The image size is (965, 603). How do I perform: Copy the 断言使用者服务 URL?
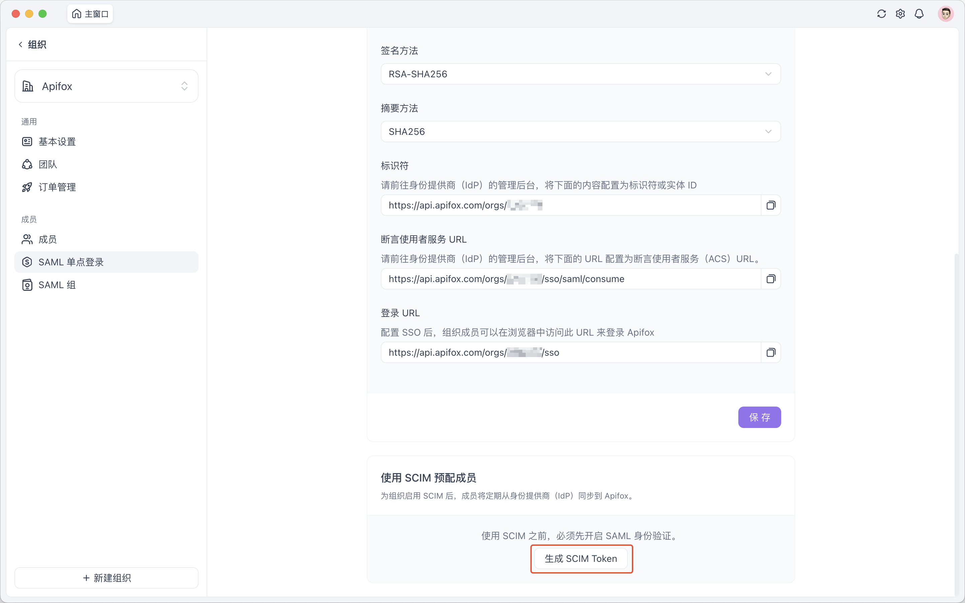[x=770, y=279]
